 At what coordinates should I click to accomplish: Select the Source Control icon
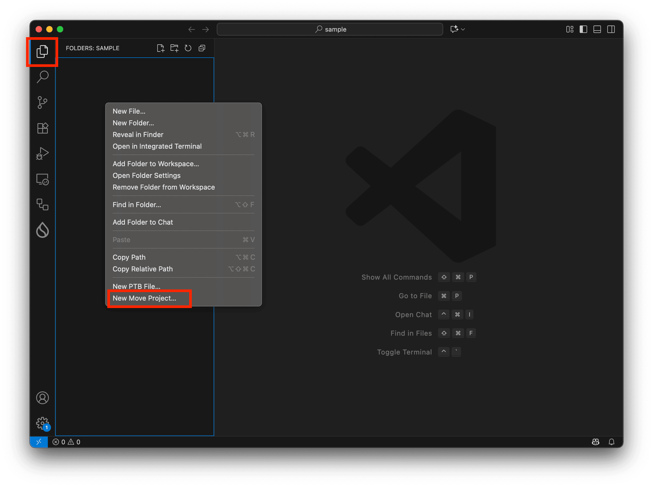(42, 102)
